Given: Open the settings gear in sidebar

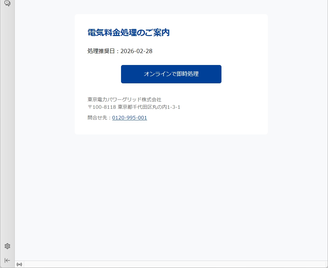Looking at the screenshot, I should tap(7, 246).
